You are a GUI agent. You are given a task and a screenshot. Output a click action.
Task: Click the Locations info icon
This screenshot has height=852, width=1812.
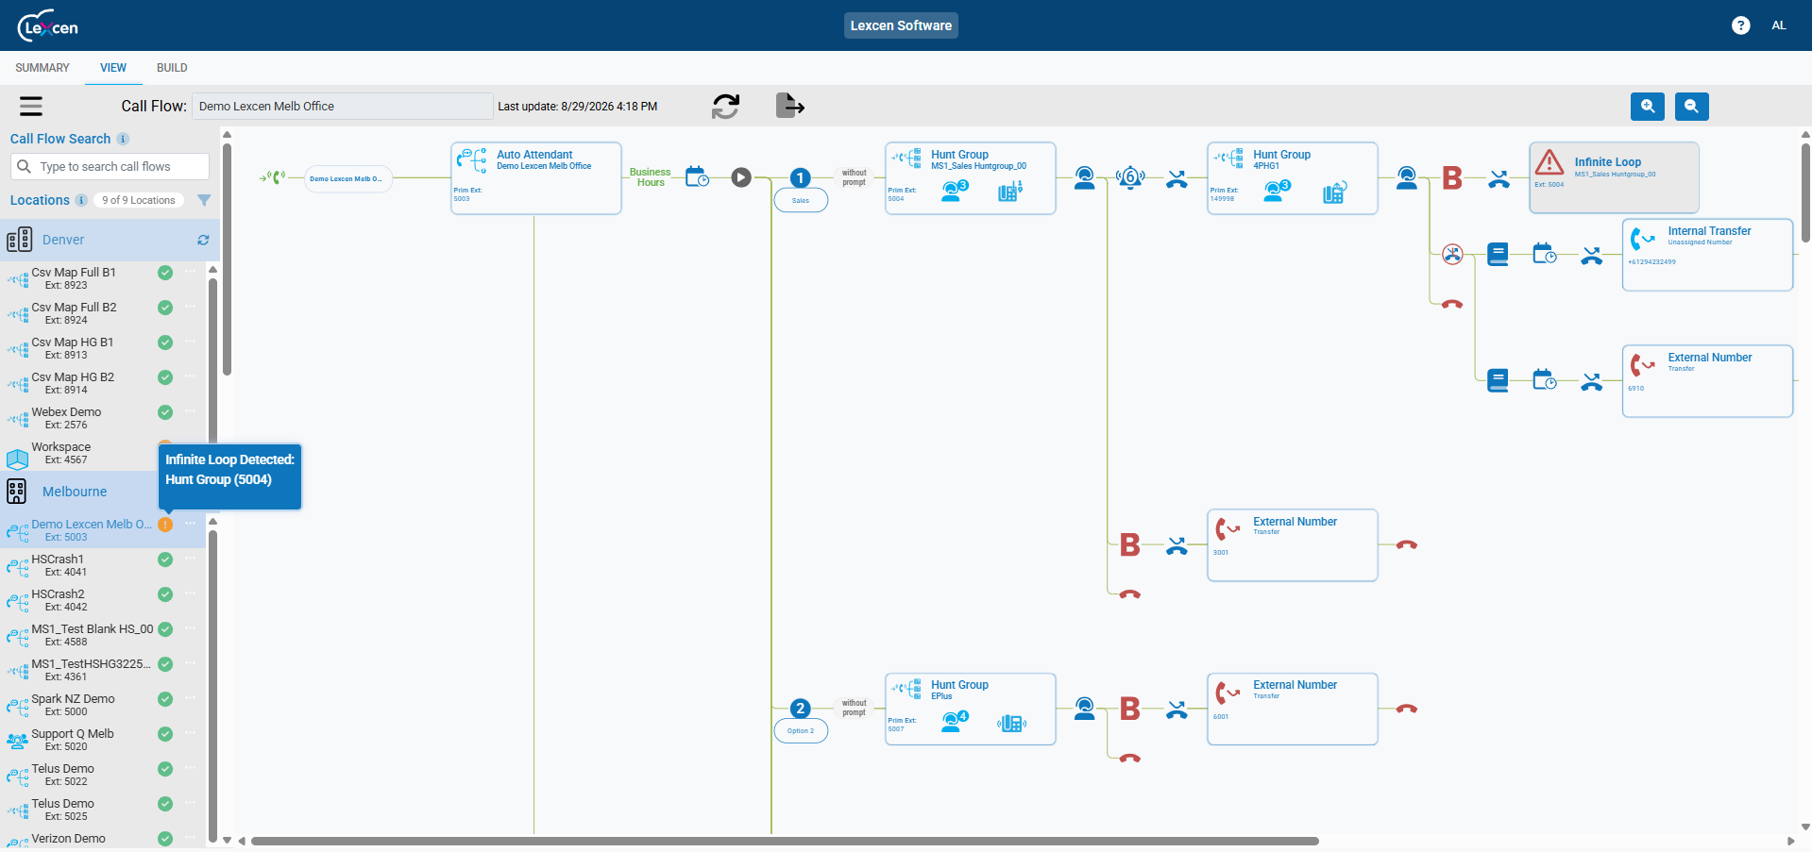click(x=81, y=200)
